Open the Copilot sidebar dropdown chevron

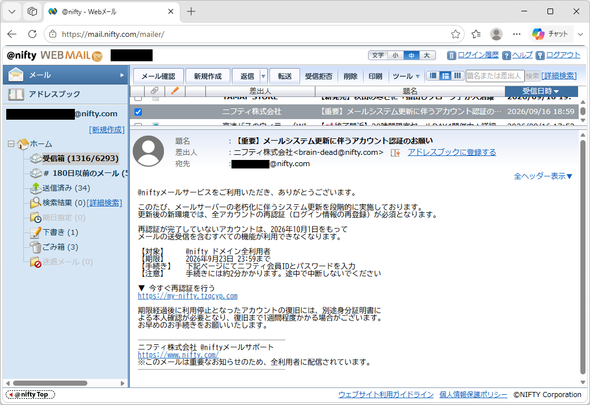click(x=580, y=34)
